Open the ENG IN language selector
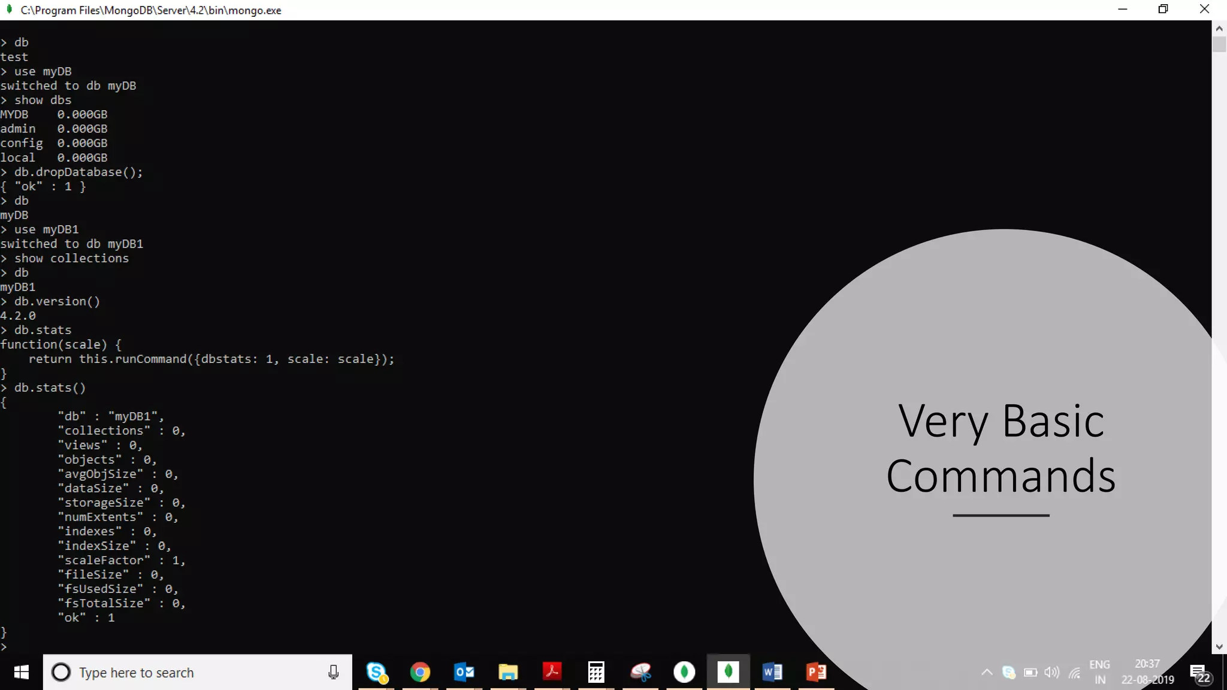Viewport: 1227px width, 690px height. tap(1099, 672)
